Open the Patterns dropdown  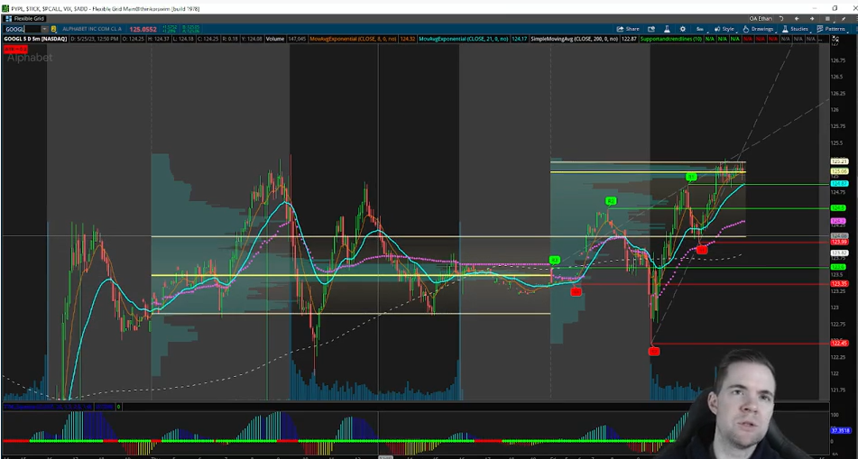(x=831, y=29)
